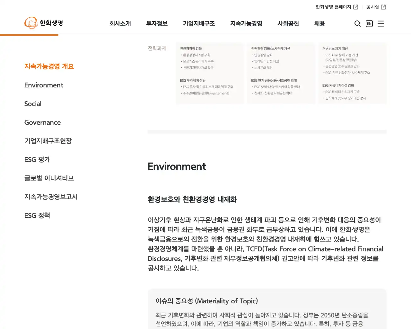Open the hamburger navigation menu
This screenshot has width=411, height=329.
[381, 23]
